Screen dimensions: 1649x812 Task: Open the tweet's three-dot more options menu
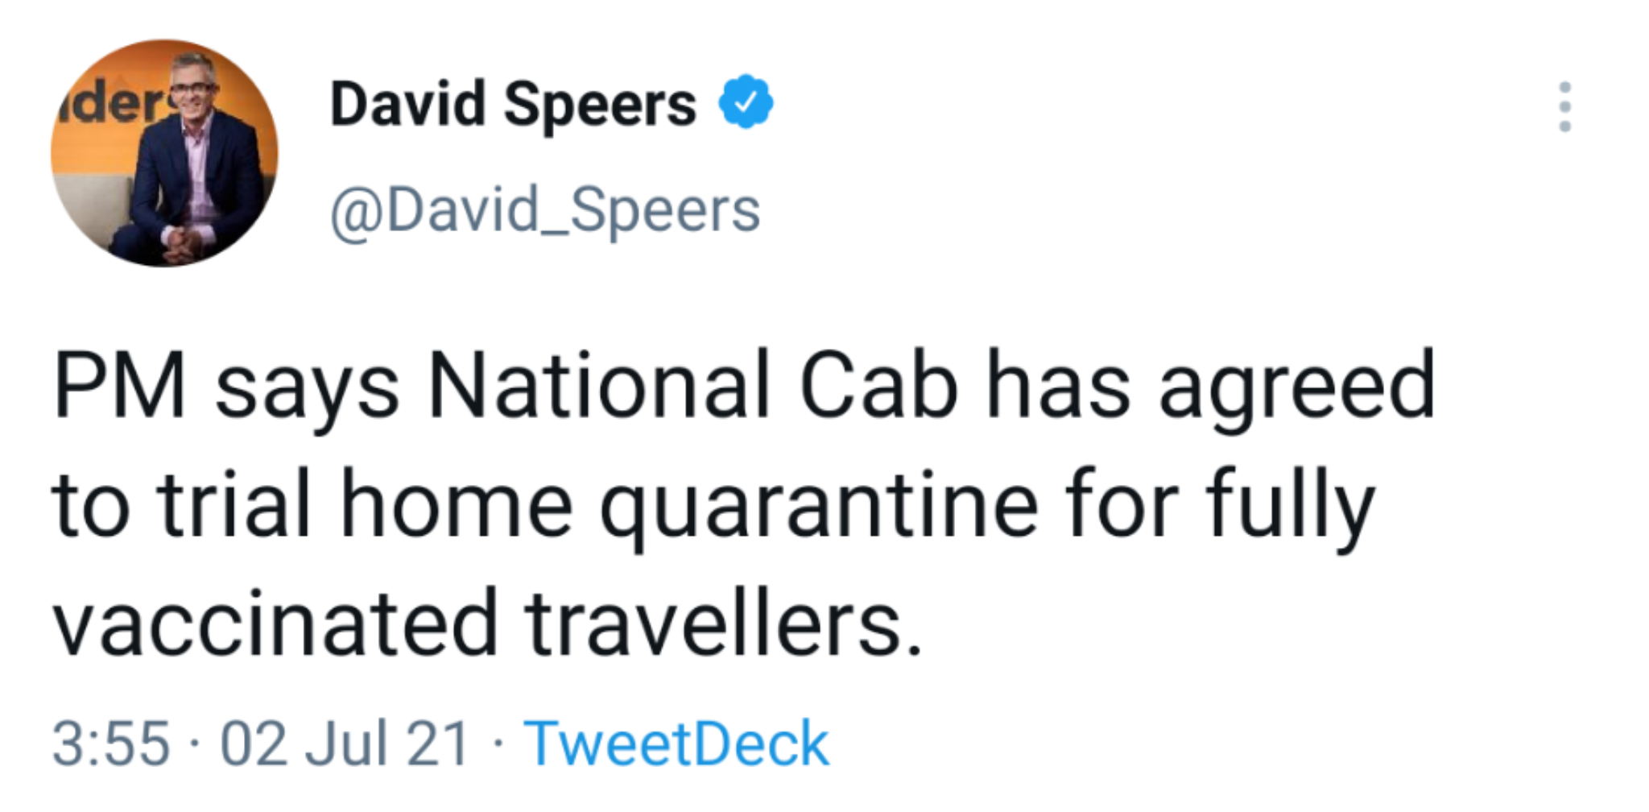click(1564, 106)
